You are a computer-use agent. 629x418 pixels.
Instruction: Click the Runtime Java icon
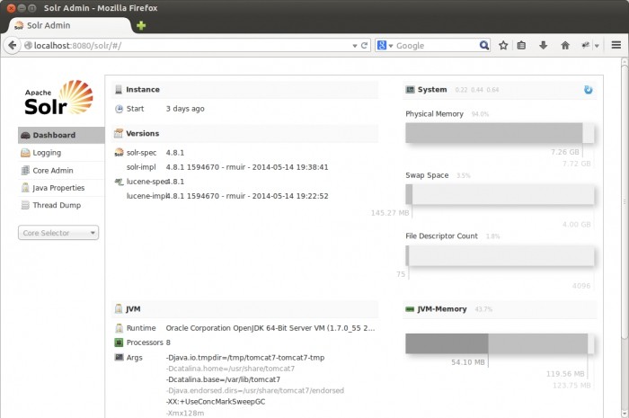click(120, 328)
